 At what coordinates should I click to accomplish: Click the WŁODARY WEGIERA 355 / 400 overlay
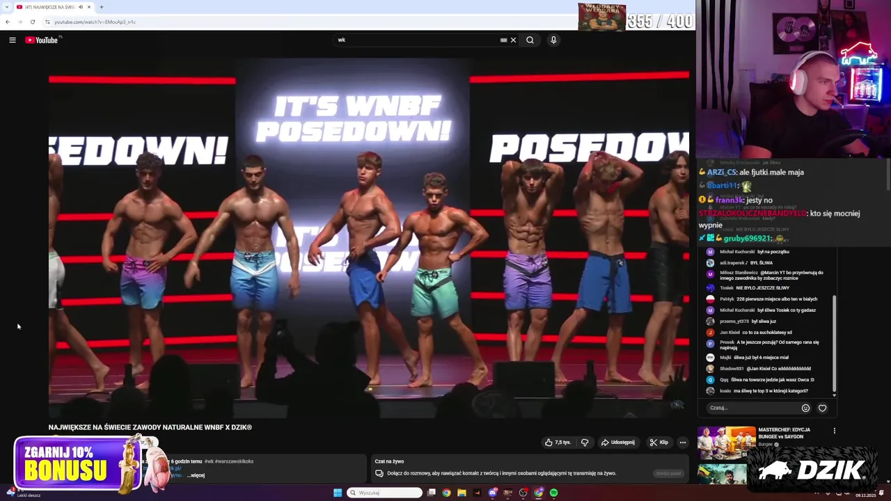click(636, 17)
